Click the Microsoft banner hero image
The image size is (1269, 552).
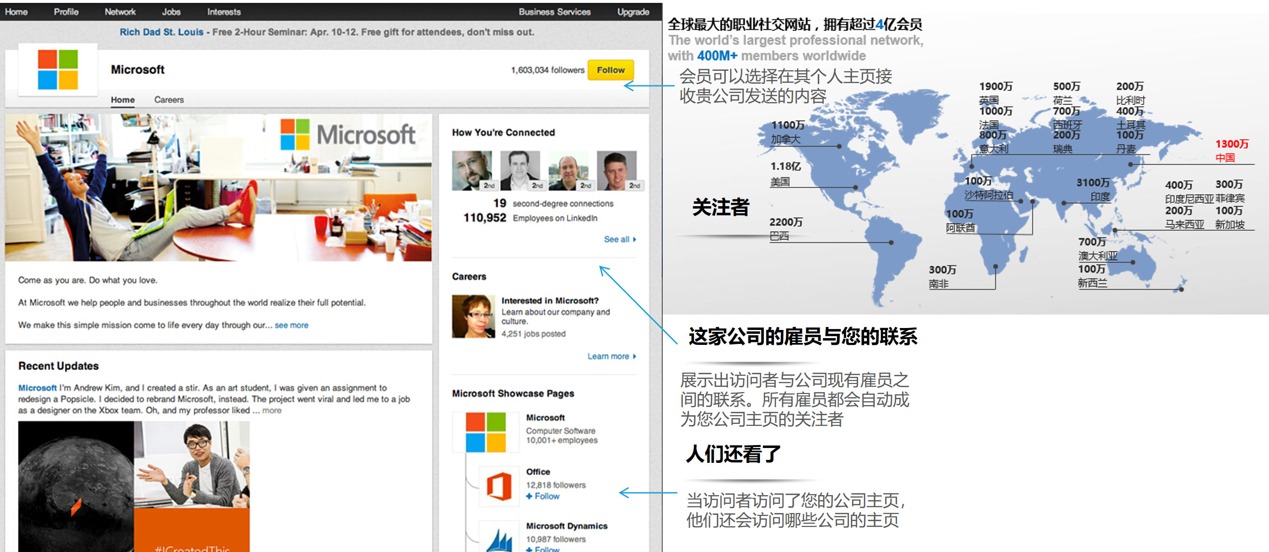pyautogui.click(x=218, y=188)
